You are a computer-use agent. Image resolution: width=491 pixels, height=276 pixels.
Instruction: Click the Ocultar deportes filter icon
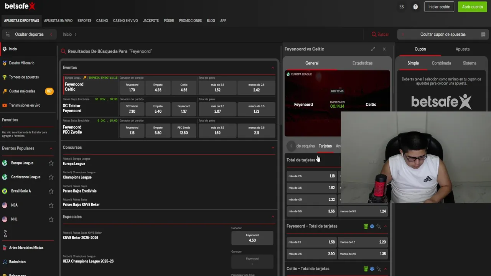[7, 34]
